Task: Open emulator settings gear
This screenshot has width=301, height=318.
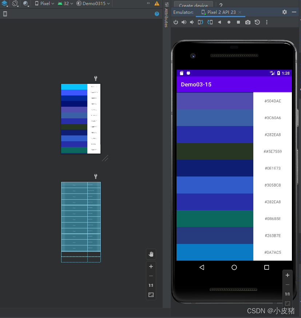Action: click(285, 12)
